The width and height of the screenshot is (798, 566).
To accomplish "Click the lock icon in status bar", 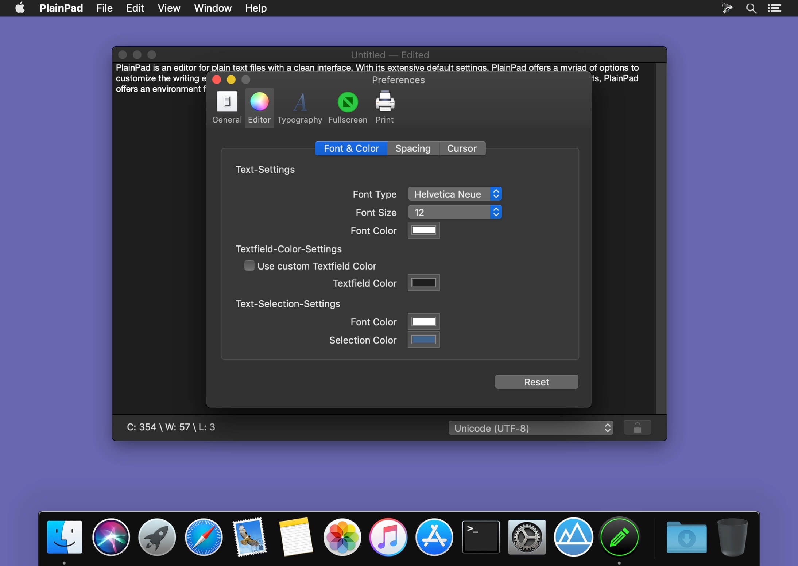I will pos(637,427).
